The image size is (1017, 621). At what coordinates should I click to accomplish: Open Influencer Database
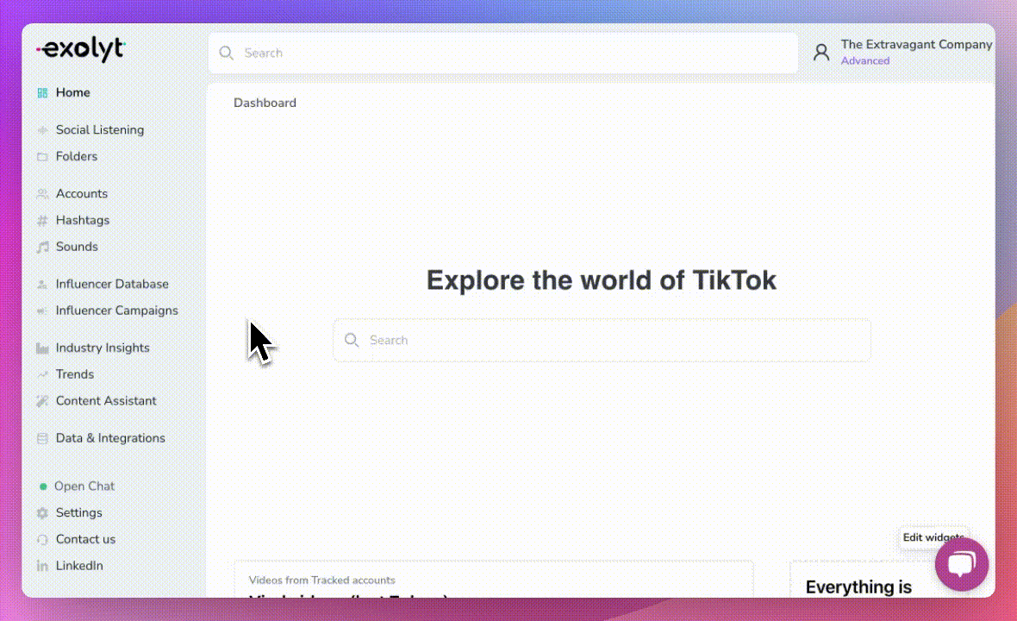point(112,285)
